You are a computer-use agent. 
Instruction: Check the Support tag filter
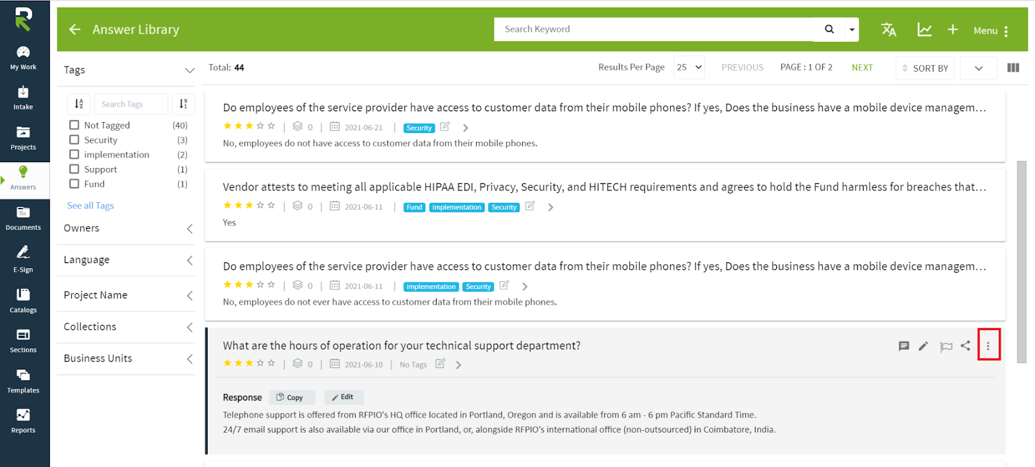[x=74, y=169]
